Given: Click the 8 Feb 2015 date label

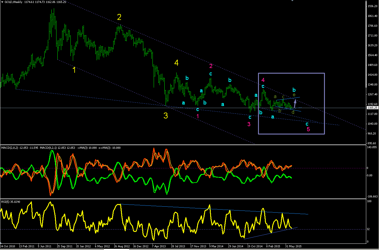Looking at the screenshot, I should click(273, 246).
